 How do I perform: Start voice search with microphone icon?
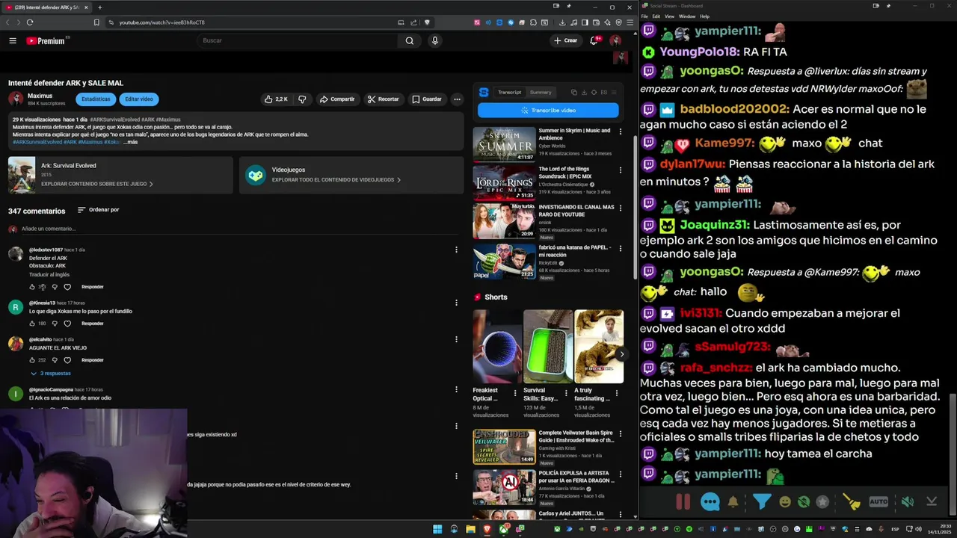point(434,40)
